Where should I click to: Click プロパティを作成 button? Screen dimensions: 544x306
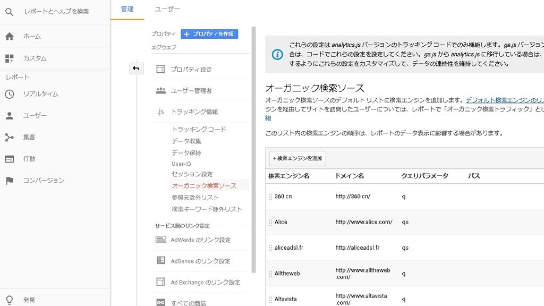click(209, 34)
